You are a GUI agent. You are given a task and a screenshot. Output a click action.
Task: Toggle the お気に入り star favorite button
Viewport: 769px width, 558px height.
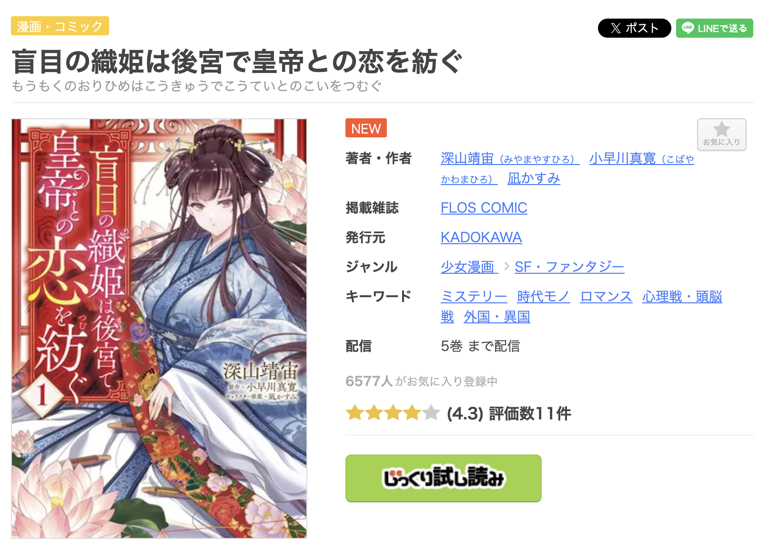coord(721,134)
